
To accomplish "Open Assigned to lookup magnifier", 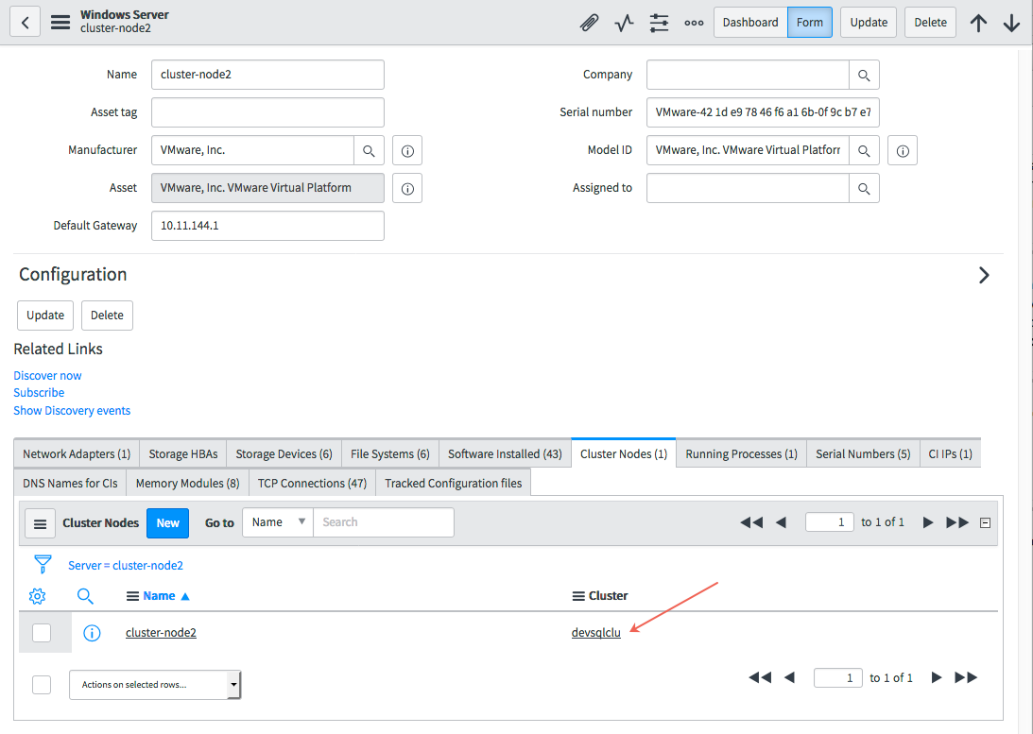I will point(864,188).
